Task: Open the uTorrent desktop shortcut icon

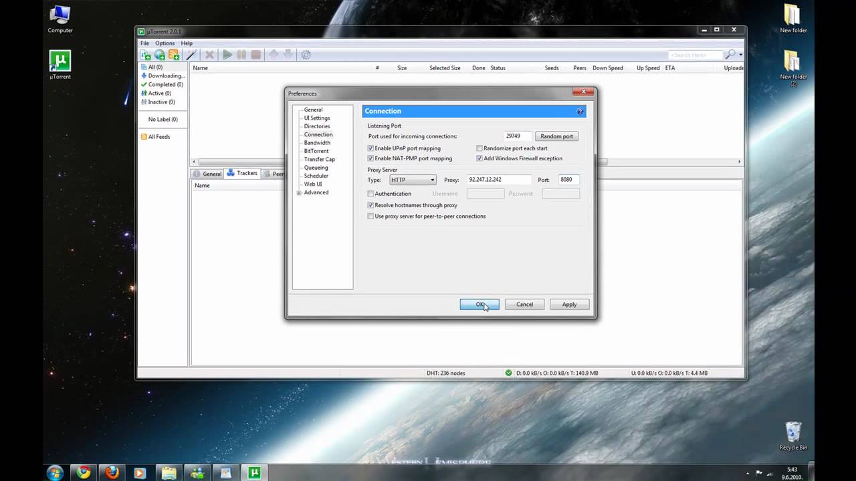Action: point(60,65)
